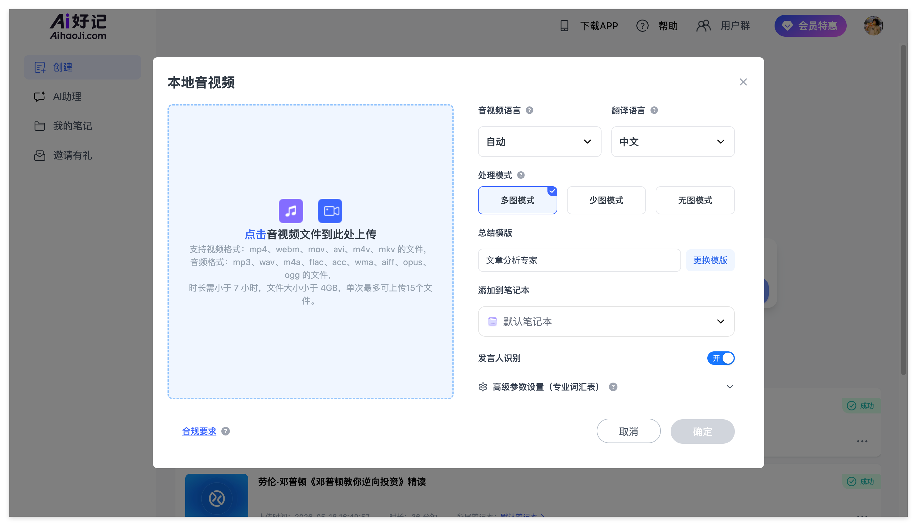Click the 会员特惠 button
The image size is (917, 526).
tap(810, 26)
